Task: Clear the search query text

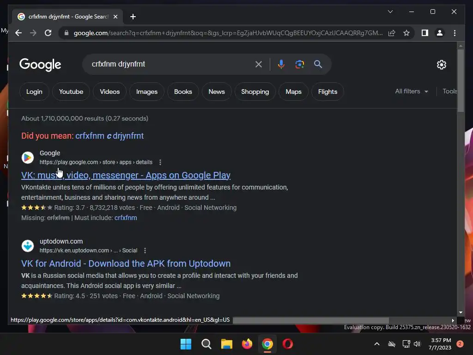Action: pyautogui.click(x=259, y=64)
